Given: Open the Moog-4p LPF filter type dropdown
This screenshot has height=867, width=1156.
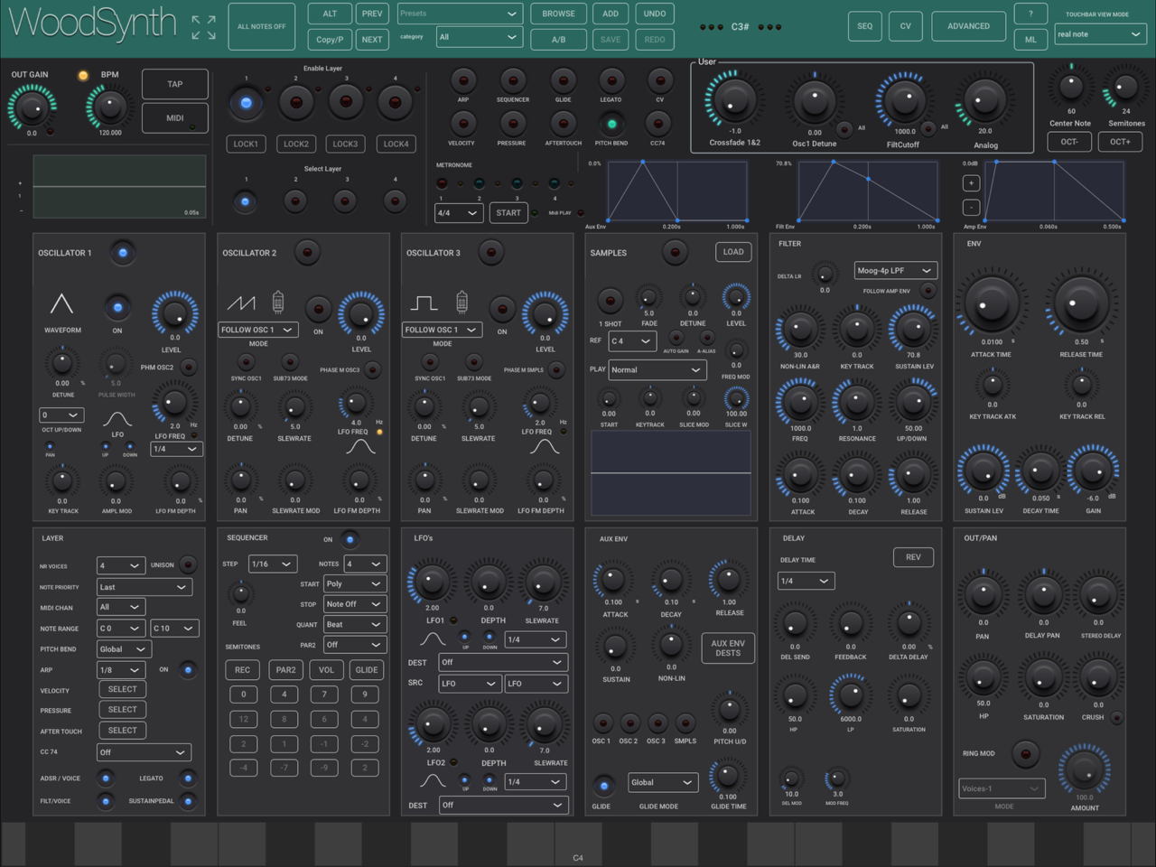Looking at the screenshot, I should point(895,270).
